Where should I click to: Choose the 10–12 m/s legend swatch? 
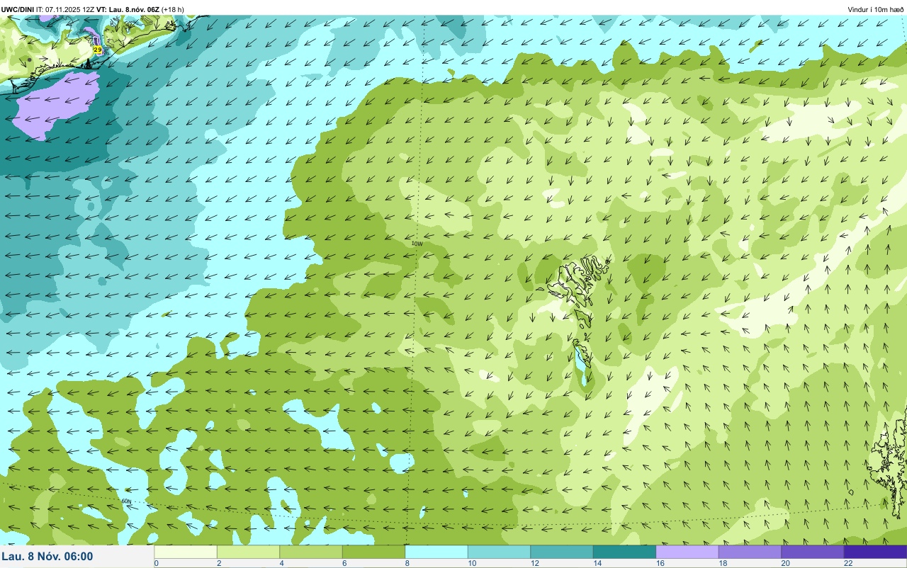point(499,552)
